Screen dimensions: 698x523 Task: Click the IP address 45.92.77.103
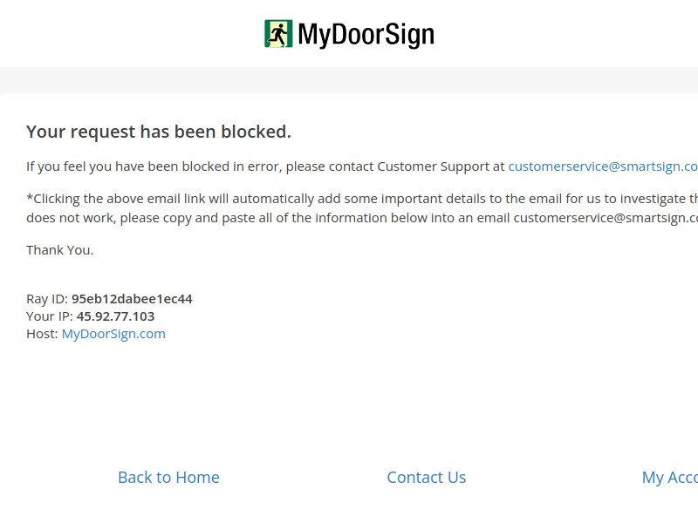tap(116, 316)
